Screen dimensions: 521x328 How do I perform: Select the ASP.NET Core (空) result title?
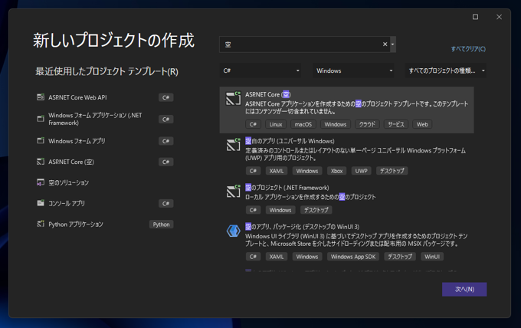click(268, 94)
